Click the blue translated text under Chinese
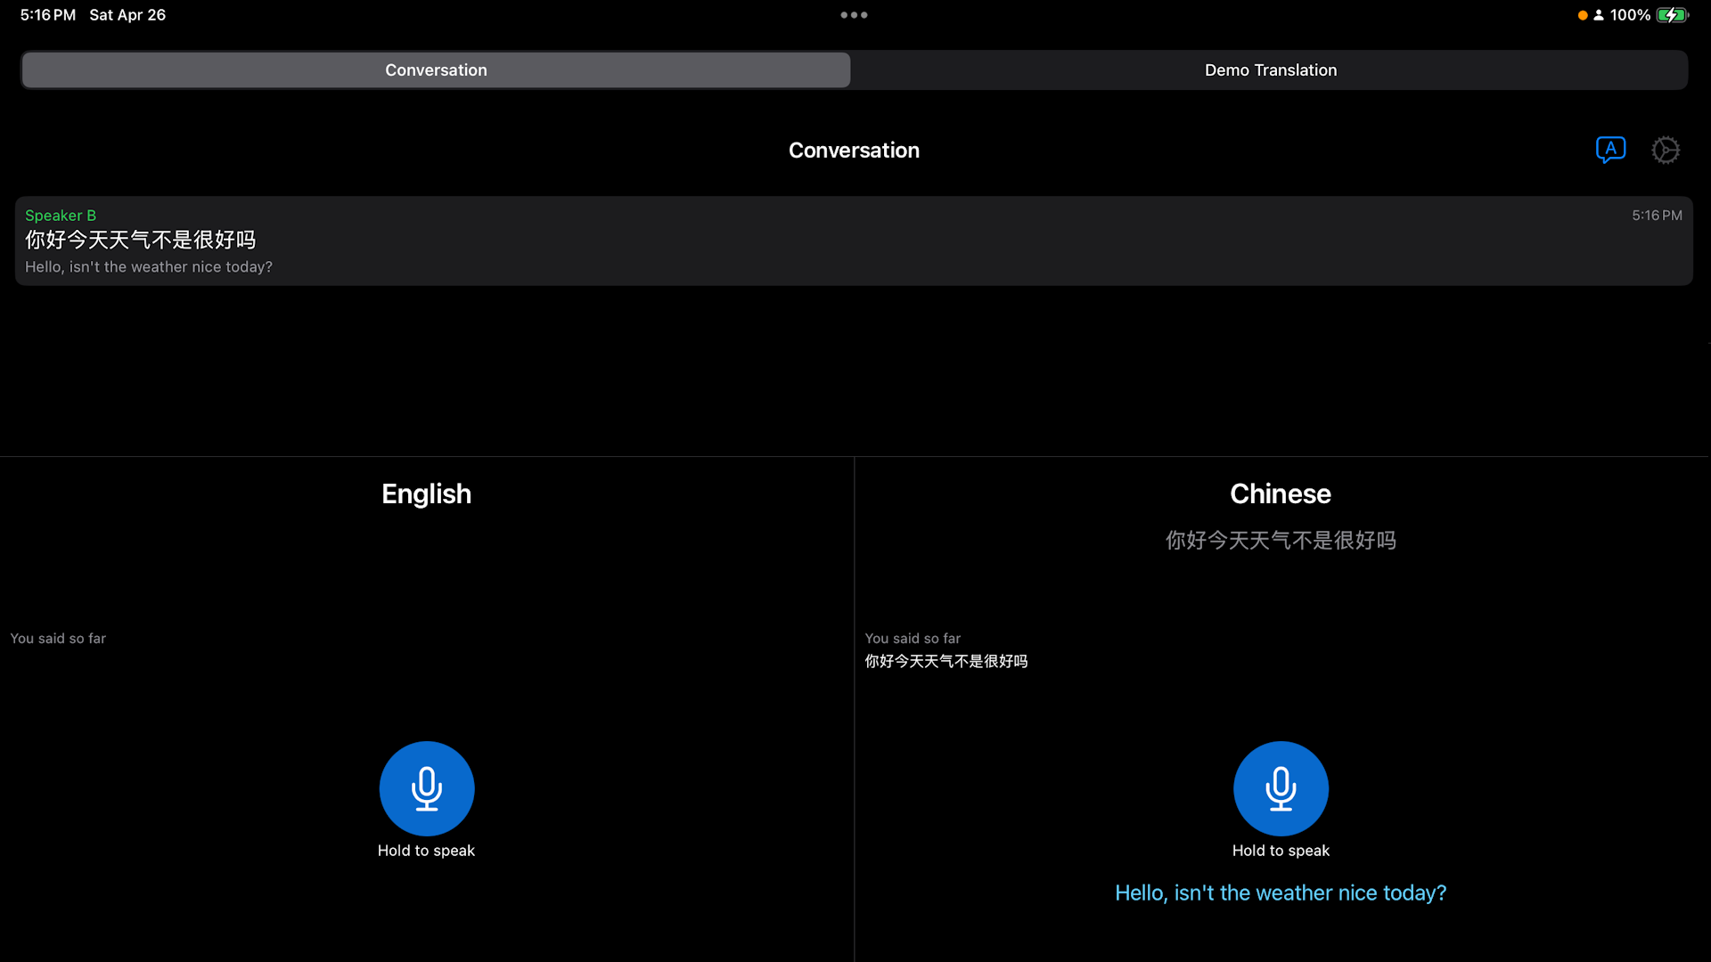 point(1281,893)
